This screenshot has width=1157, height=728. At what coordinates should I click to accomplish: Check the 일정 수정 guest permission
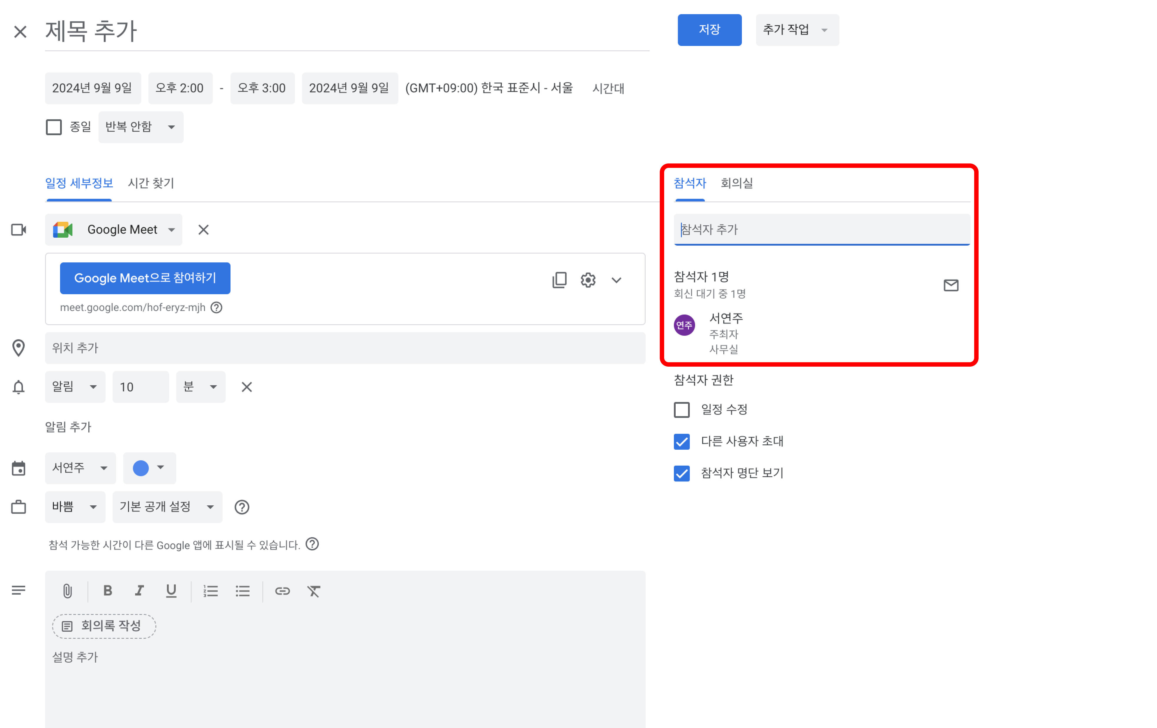[x=681, y=409]
